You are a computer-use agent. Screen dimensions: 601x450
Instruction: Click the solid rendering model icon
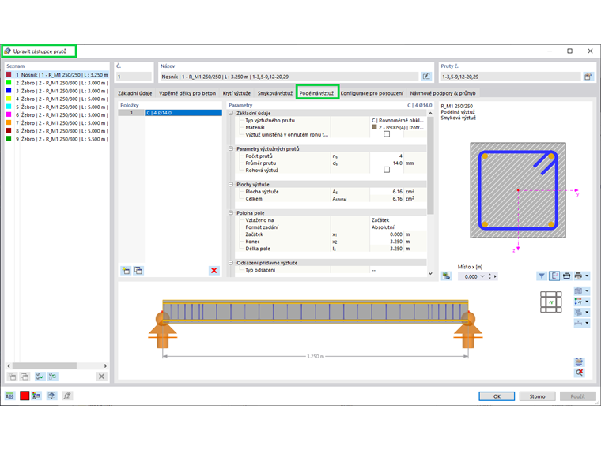point(578,313)
